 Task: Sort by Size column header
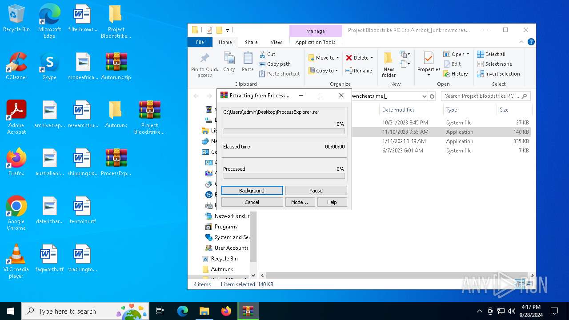tap(504, 110)
